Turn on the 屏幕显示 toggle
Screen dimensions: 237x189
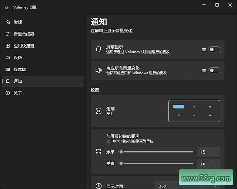click(x=214, y=49)
